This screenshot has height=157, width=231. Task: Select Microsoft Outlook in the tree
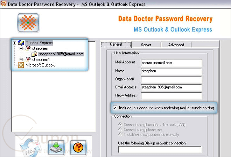[40, 65]
